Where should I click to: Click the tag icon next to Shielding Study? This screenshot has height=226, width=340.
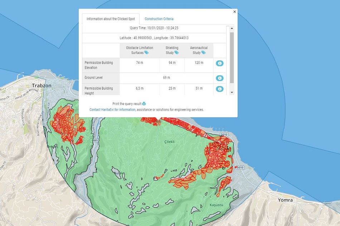coord(177,53)
